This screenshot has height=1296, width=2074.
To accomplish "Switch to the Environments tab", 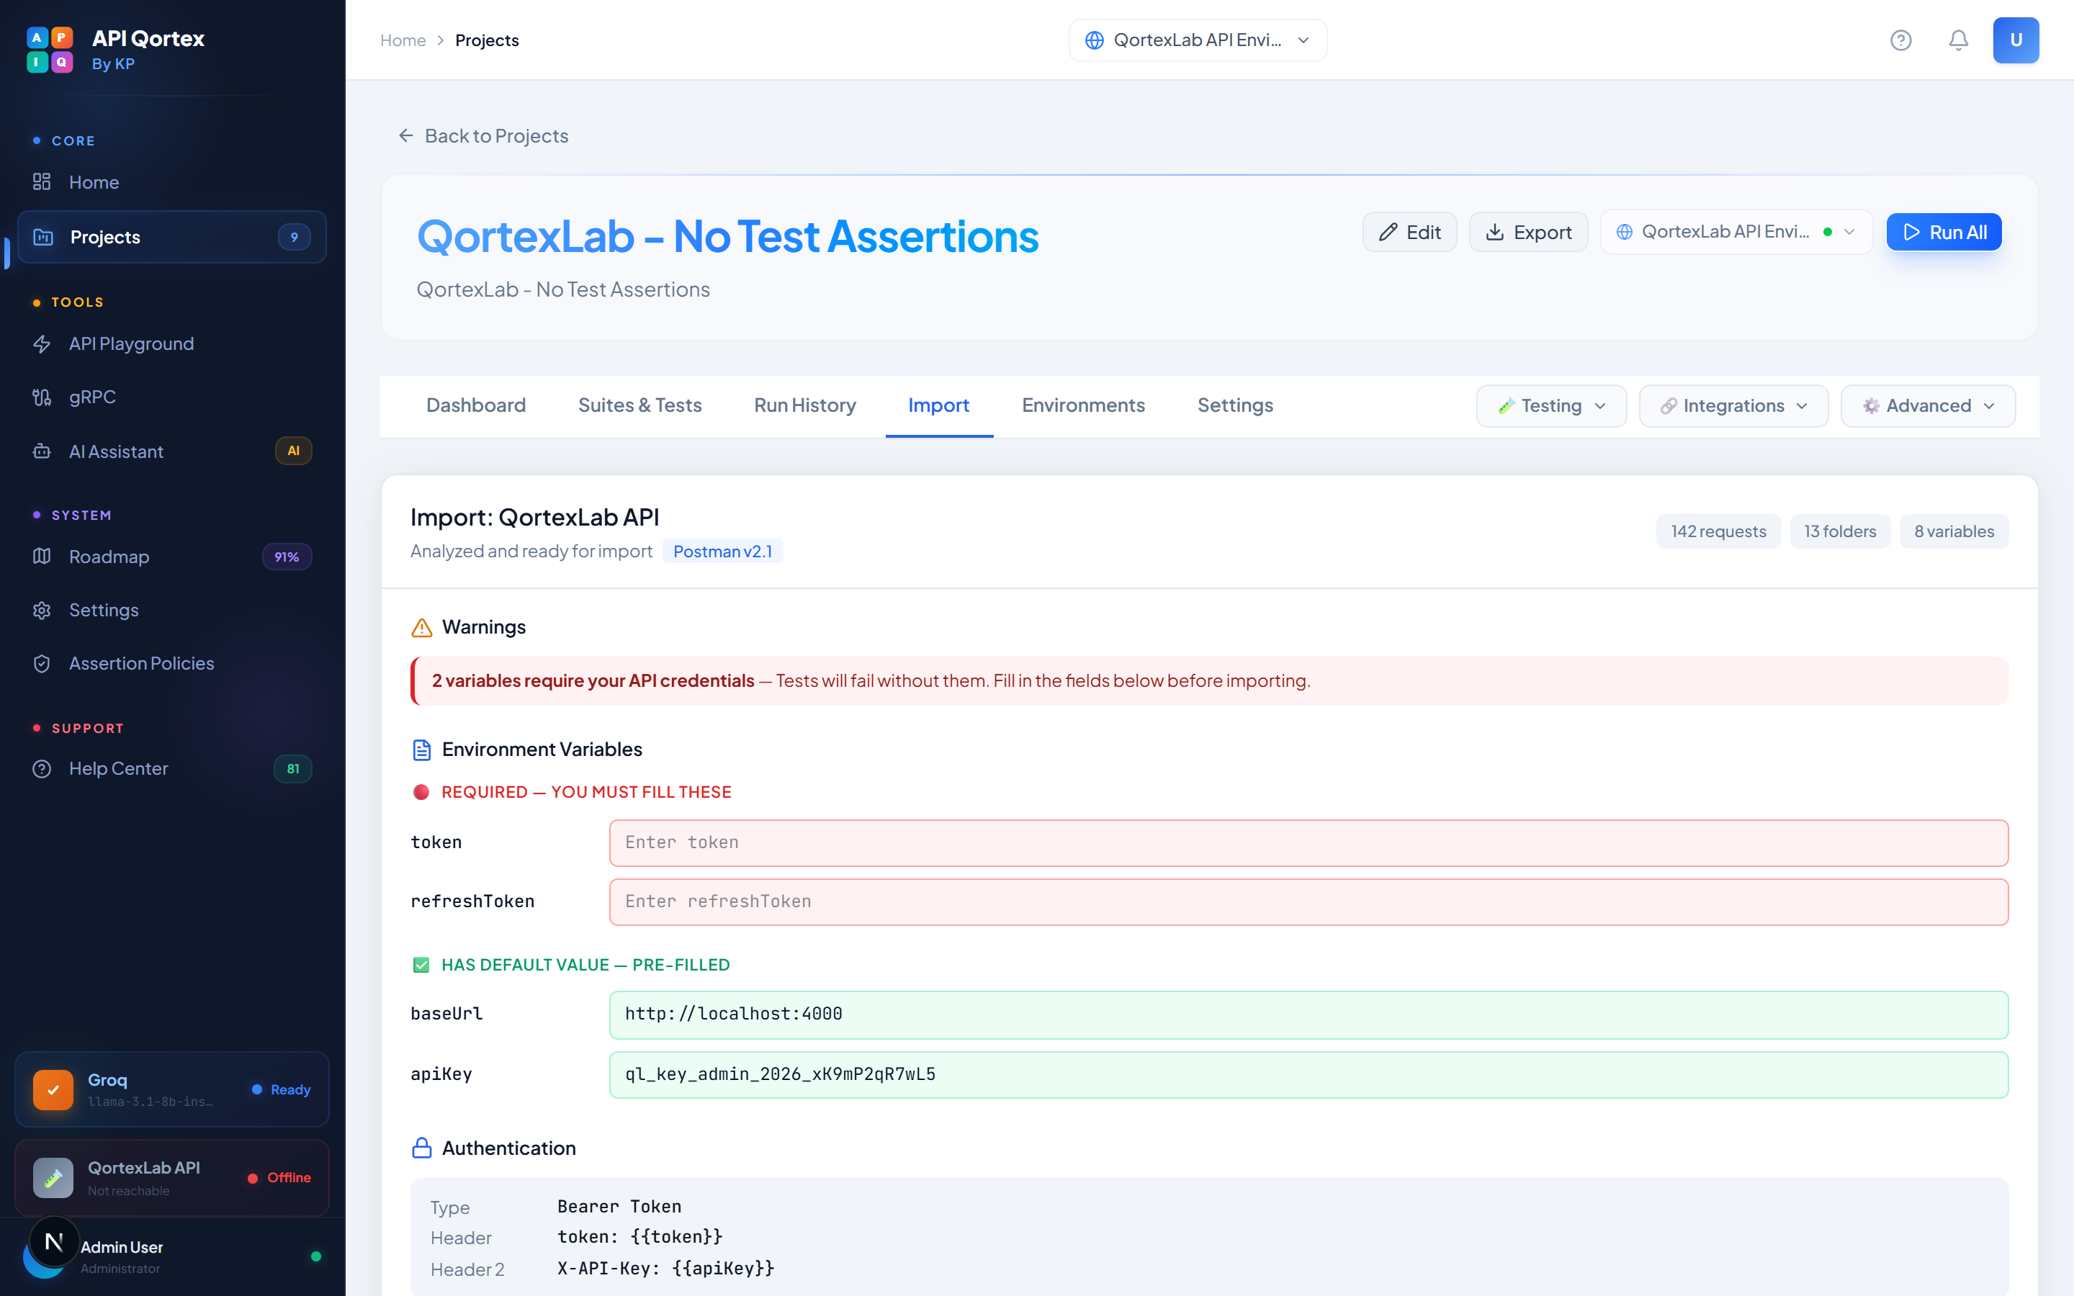I will [1082, 405].
